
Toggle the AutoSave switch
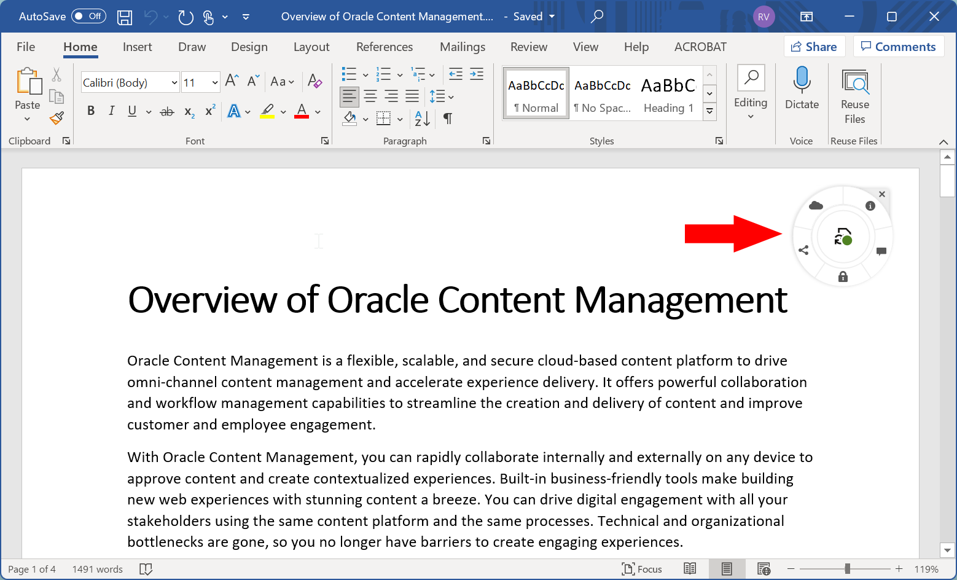[x=88, y=17]
